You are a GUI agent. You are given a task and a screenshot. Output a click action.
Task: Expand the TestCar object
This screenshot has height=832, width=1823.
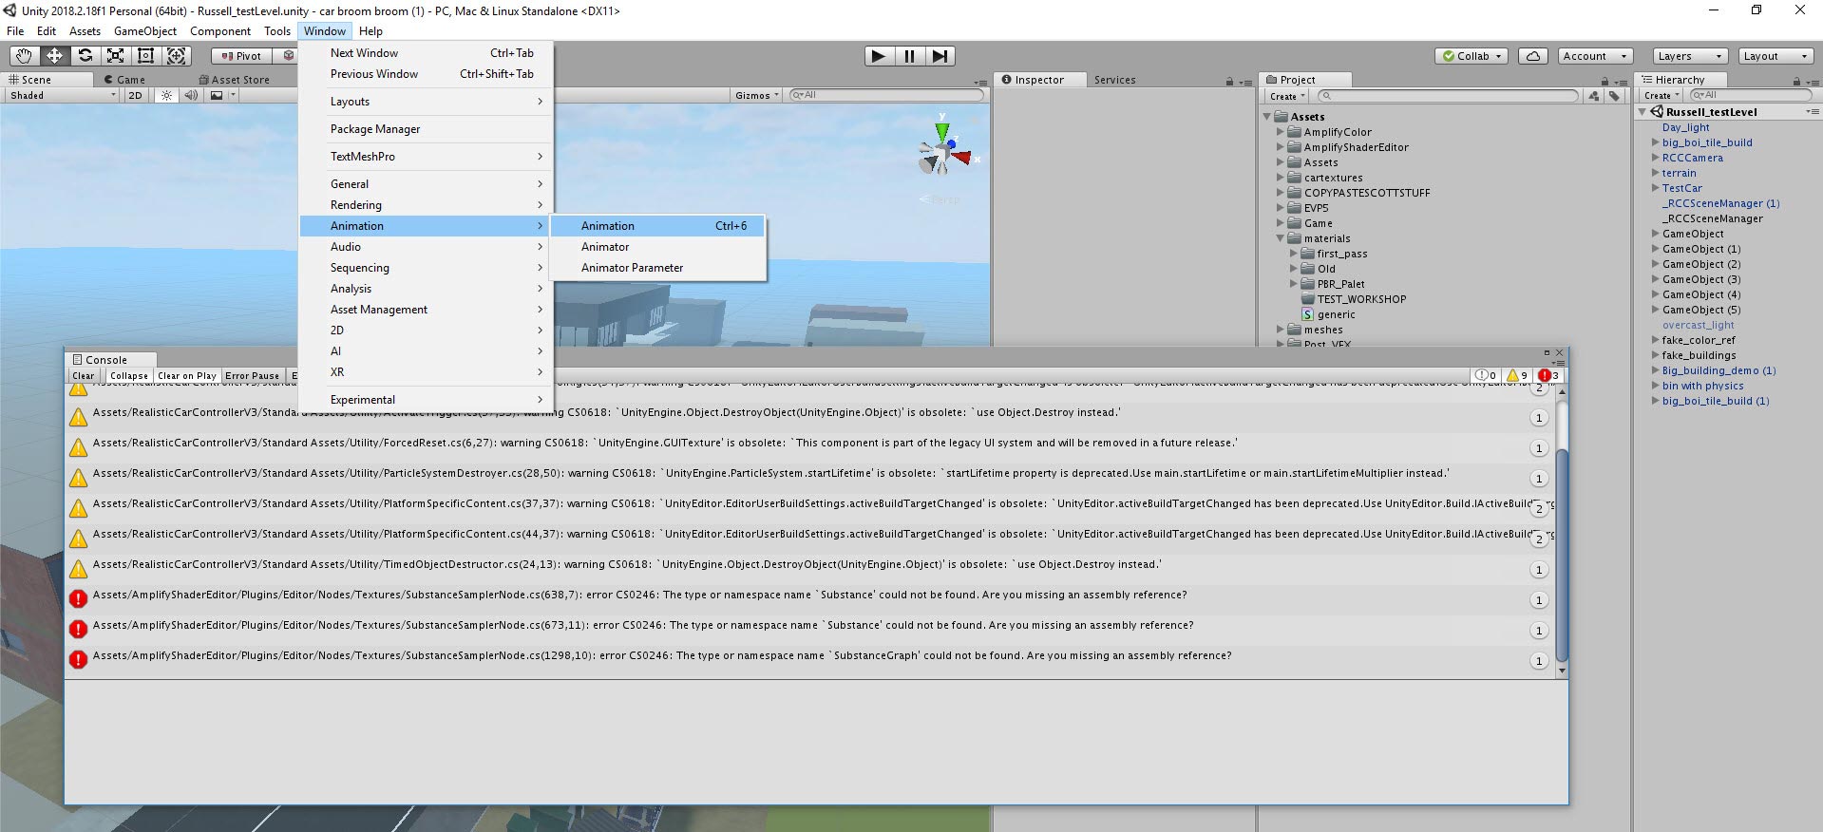(x=1656, y=188)
